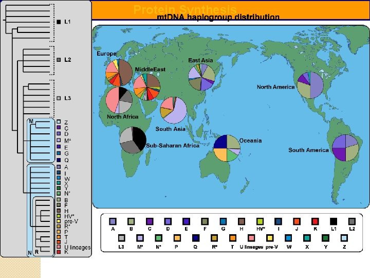Select the U lineages square in the tree legend
The height and width of the screenshot is (278, 370).
(x=59, y=247)
